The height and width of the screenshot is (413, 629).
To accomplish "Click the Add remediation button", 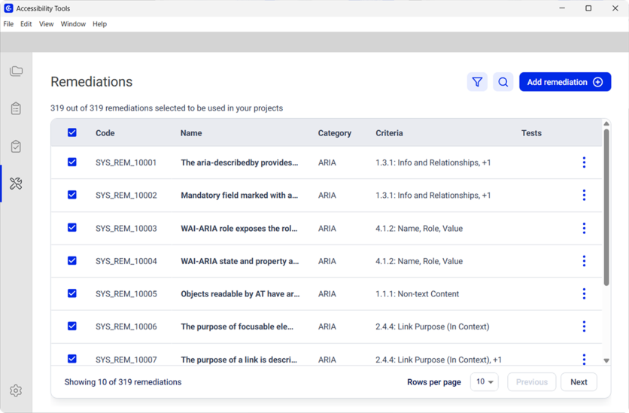I will point(564,82).
